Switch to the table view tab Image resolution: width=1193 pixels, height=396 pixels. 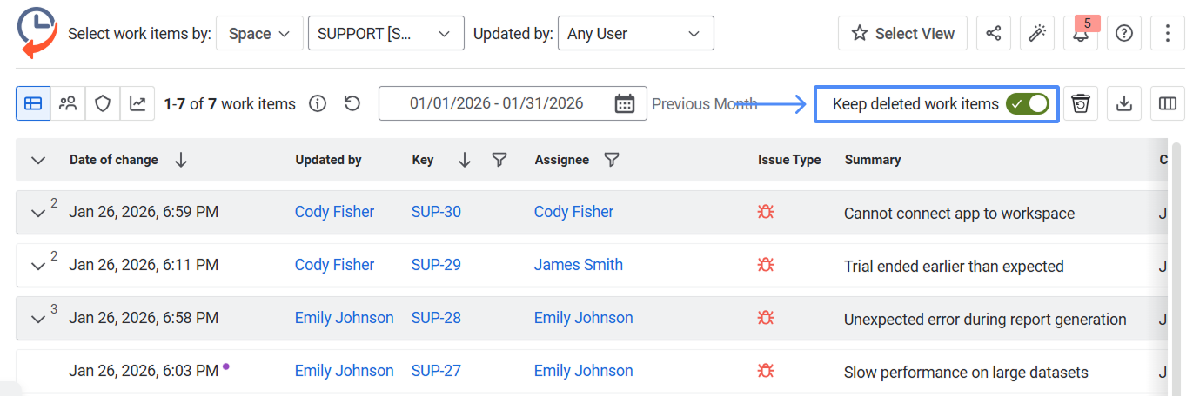(x=33, y=104)
